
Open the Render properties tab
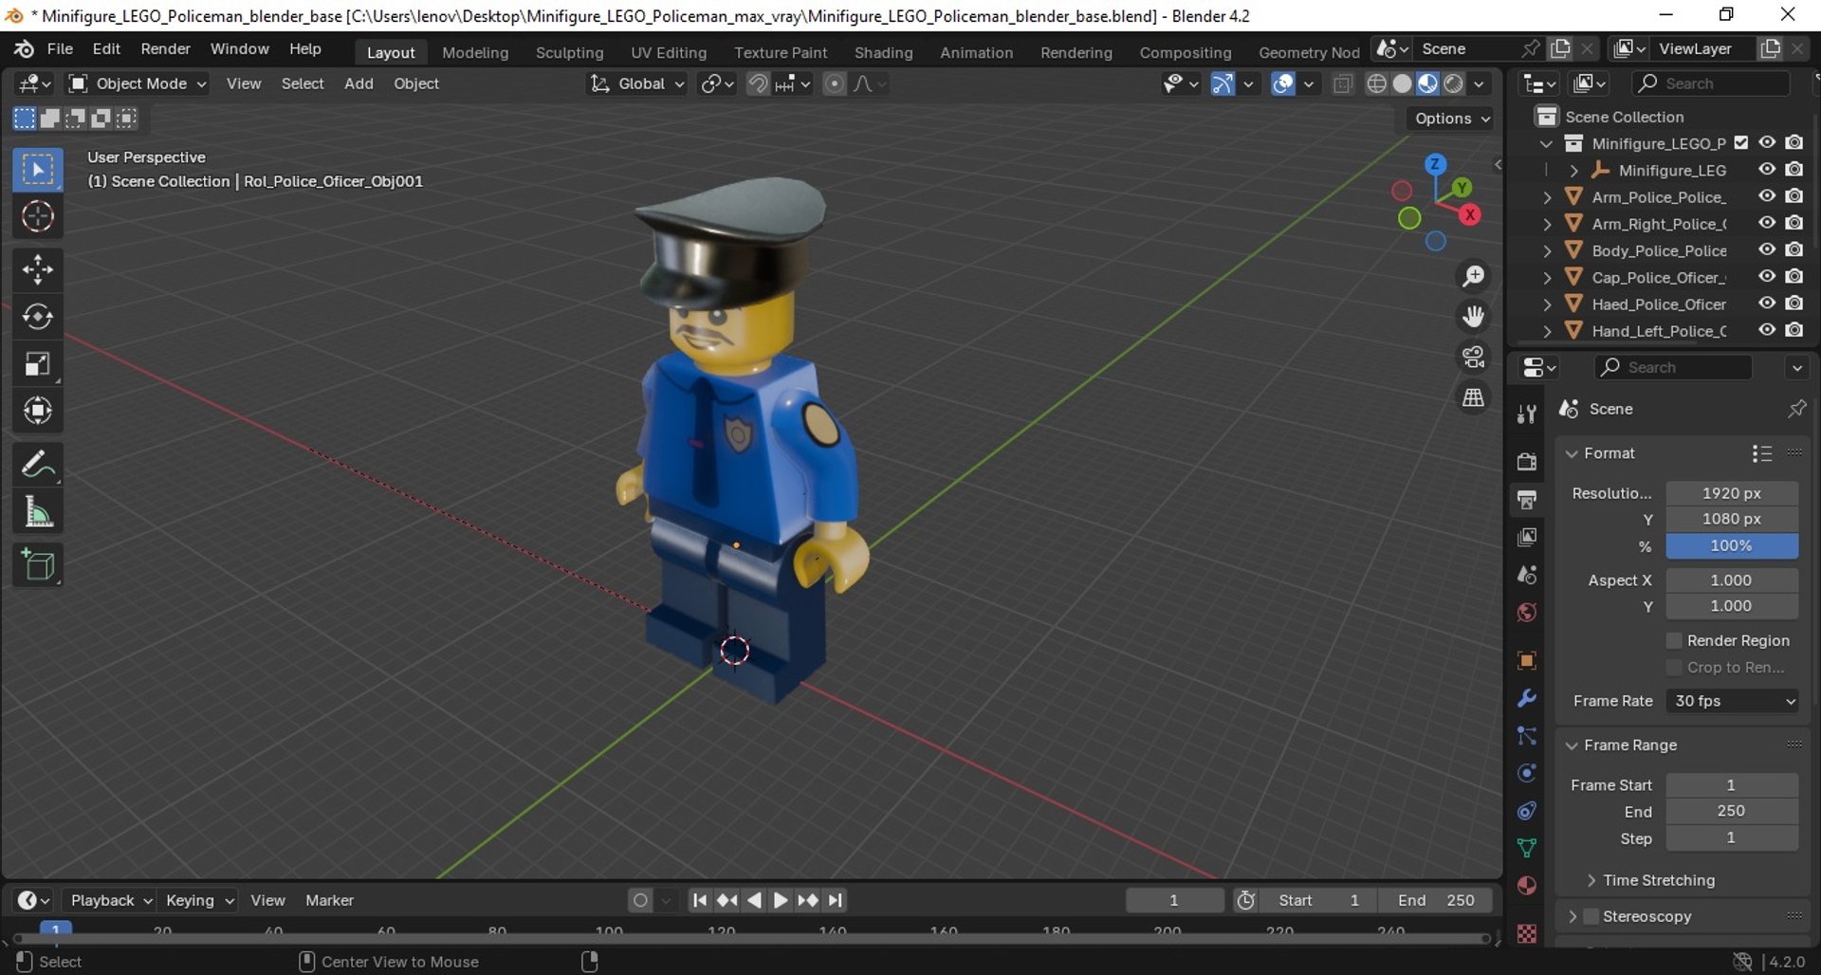click(x=1527, y=462)
